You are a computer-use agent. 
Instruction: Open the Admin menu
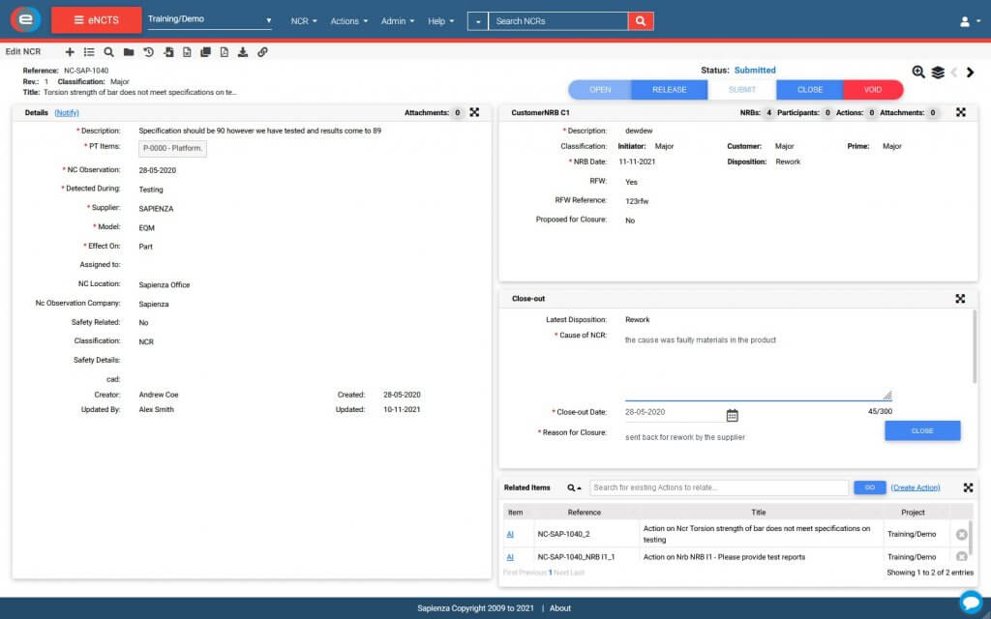click(x=398, y=20)
